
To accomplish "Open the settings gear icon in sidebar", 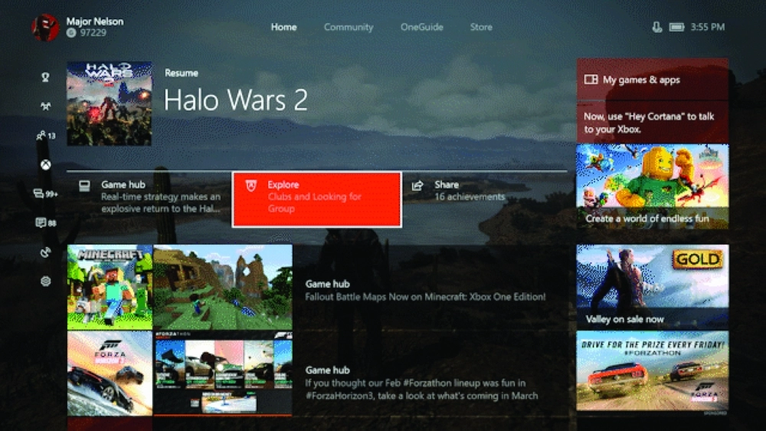I will (45, 281).
